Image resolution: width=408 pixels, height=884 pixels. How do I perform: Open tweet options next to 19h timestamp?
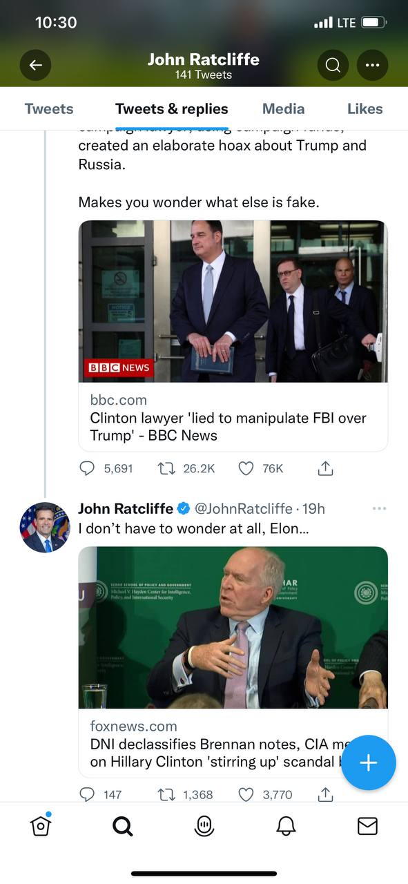(379, 508)
